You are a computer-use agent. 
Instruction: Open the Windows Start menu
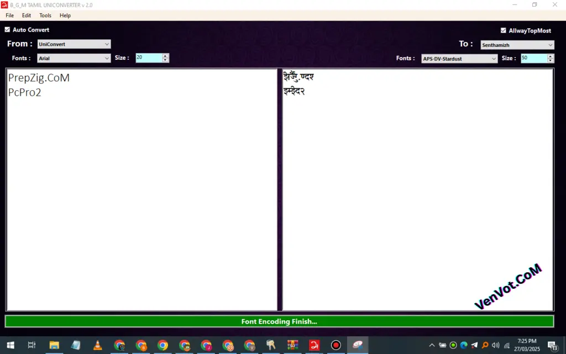pos(11,345)
